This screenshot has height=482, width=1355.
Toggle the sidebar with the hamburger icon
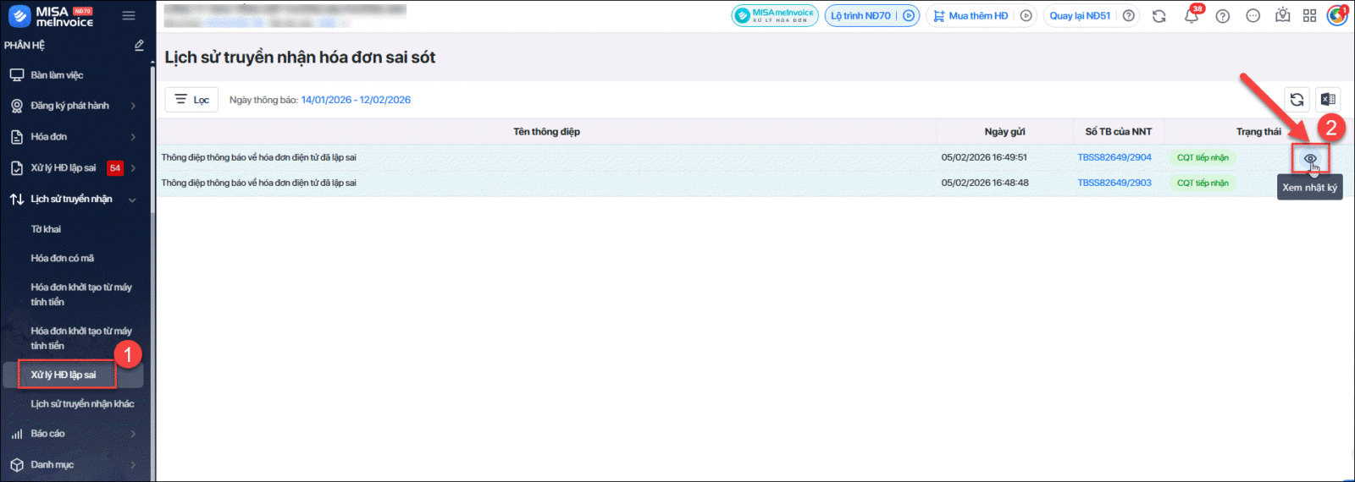[x=129, y=15]
